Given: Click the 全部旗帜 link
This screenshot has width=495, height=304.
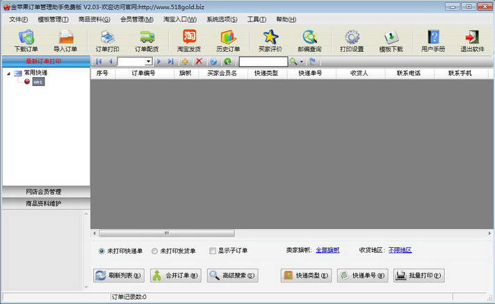Looking at the screenshot, I should click(x=327, y=250).
